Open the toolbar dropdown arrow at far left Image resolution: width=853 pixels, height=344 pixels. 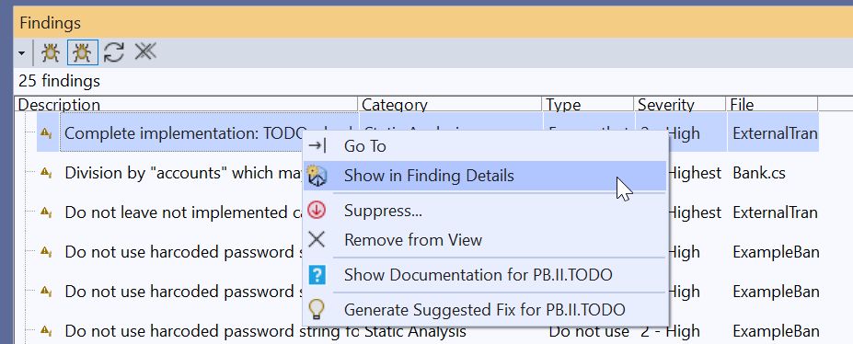(x=21, y=53)
